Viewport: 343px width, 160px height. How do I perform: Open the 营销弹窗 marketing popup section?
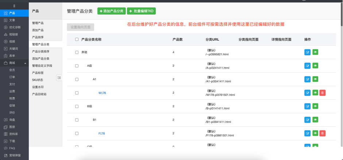pos(14,155)
